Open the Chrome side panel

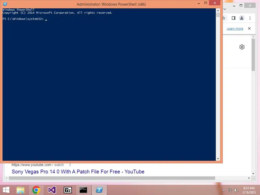tap(234, 18)
